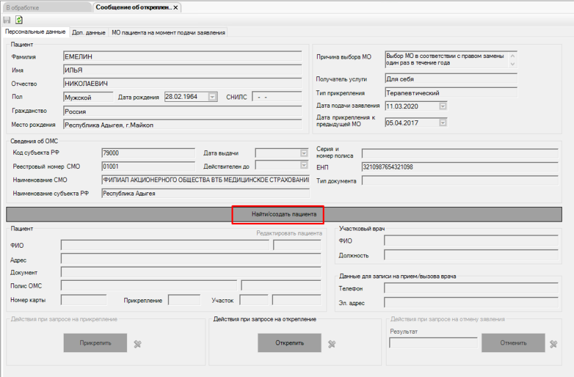
Task: Click the cross icon beside Прикрепить button
Action: [x=137, y=344]
